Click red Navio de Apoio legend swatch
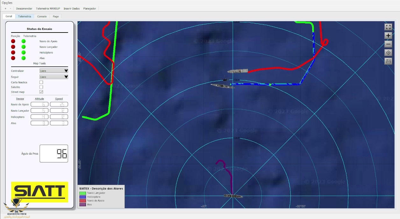Viewport: 400px width, 219px height. tap(82, 201)
